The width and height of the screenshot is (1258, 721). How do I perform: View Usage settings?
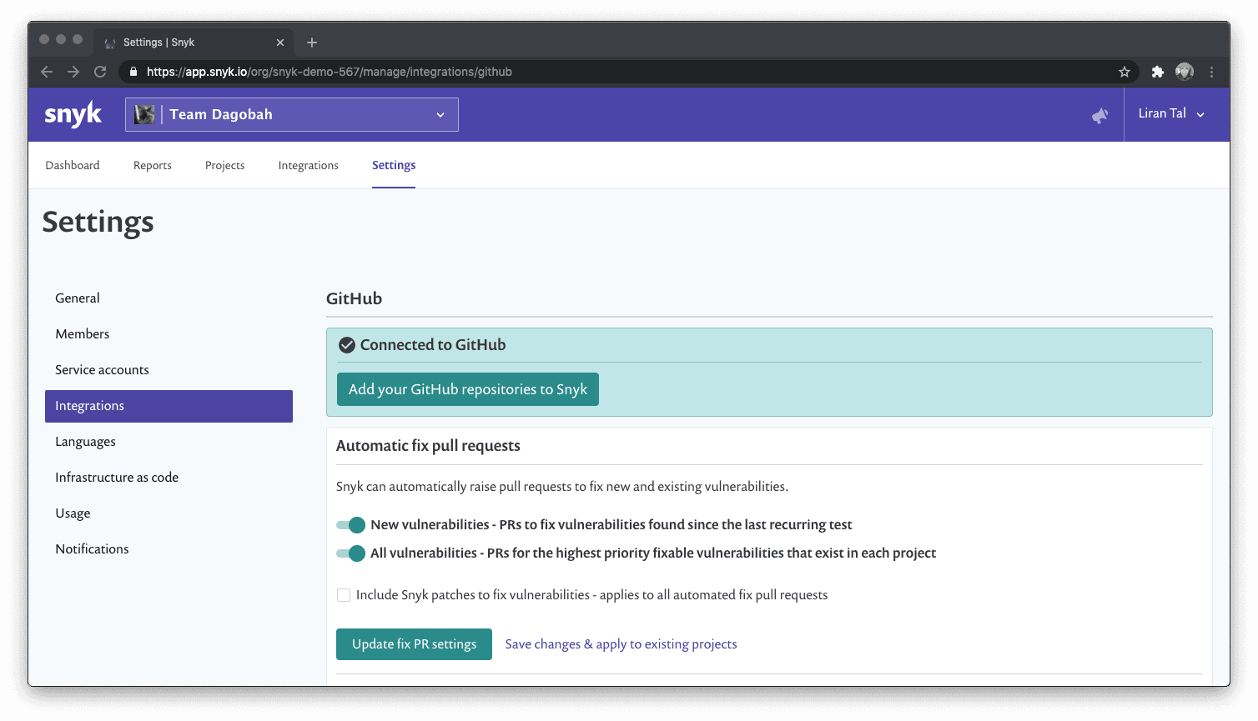click(169, 513)
